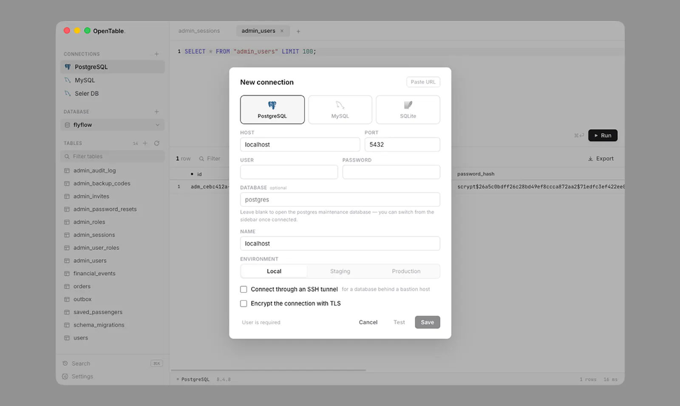Export the query results
The image size is (680, 406).
pyautogui.click(x=601, y=159)
